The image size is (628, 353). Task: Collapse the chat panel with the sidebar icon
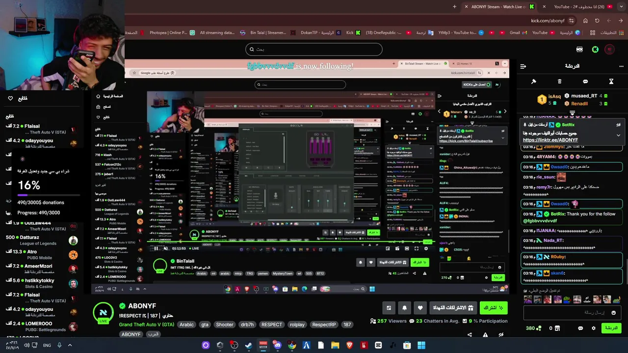click(523, 66)
